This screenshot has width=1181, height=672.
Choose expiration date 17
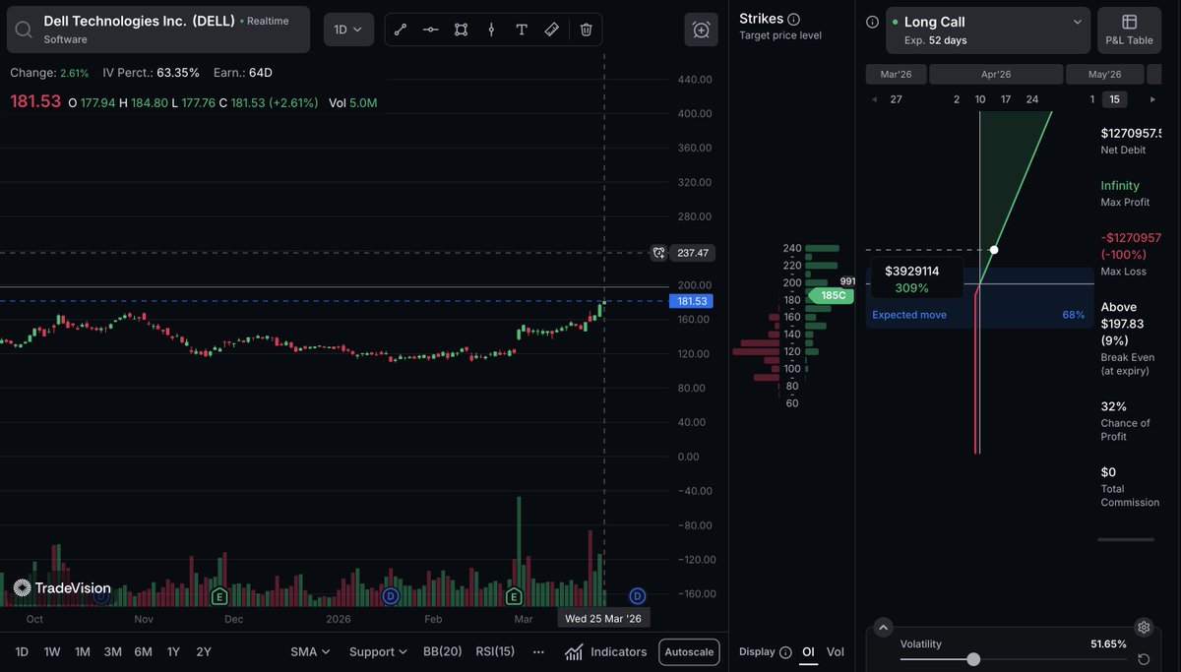coord(1006,99)
